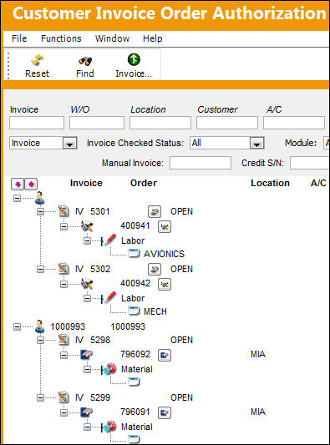Screen dimensions: 330x445
Task: Click the print button beside IV 5301
Action: click(x=155, y=212)
